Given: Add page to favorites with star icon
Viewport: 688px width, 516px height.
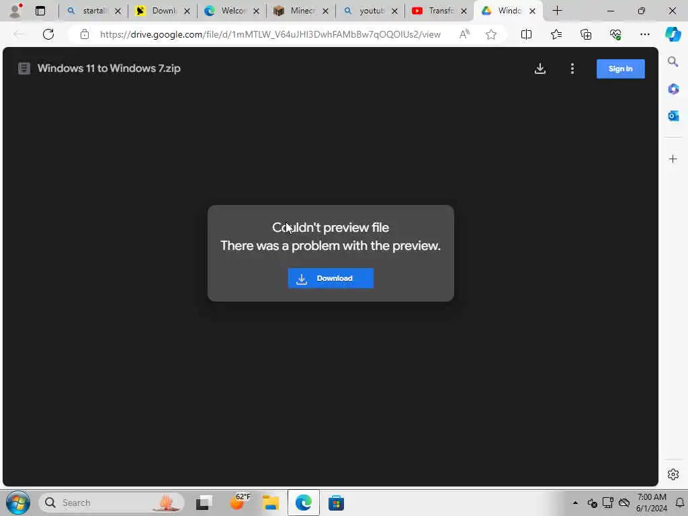Looking at the screenshot, I should tap(491, 34).
